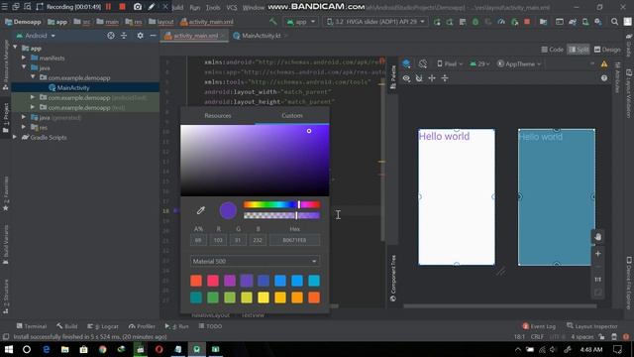Switch to the Custom tab in color picker
634x357 pixels.
[x=292, y=116]
